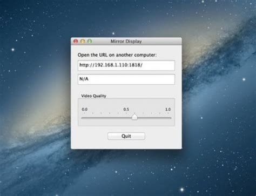The width and height of the screenshot is (256, 196).
Task: Click the Mirror Display title bar text
Action: coord(126,42)
